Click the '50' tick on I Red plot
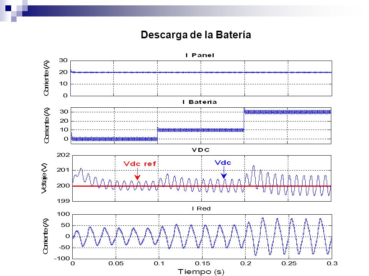 66,225
